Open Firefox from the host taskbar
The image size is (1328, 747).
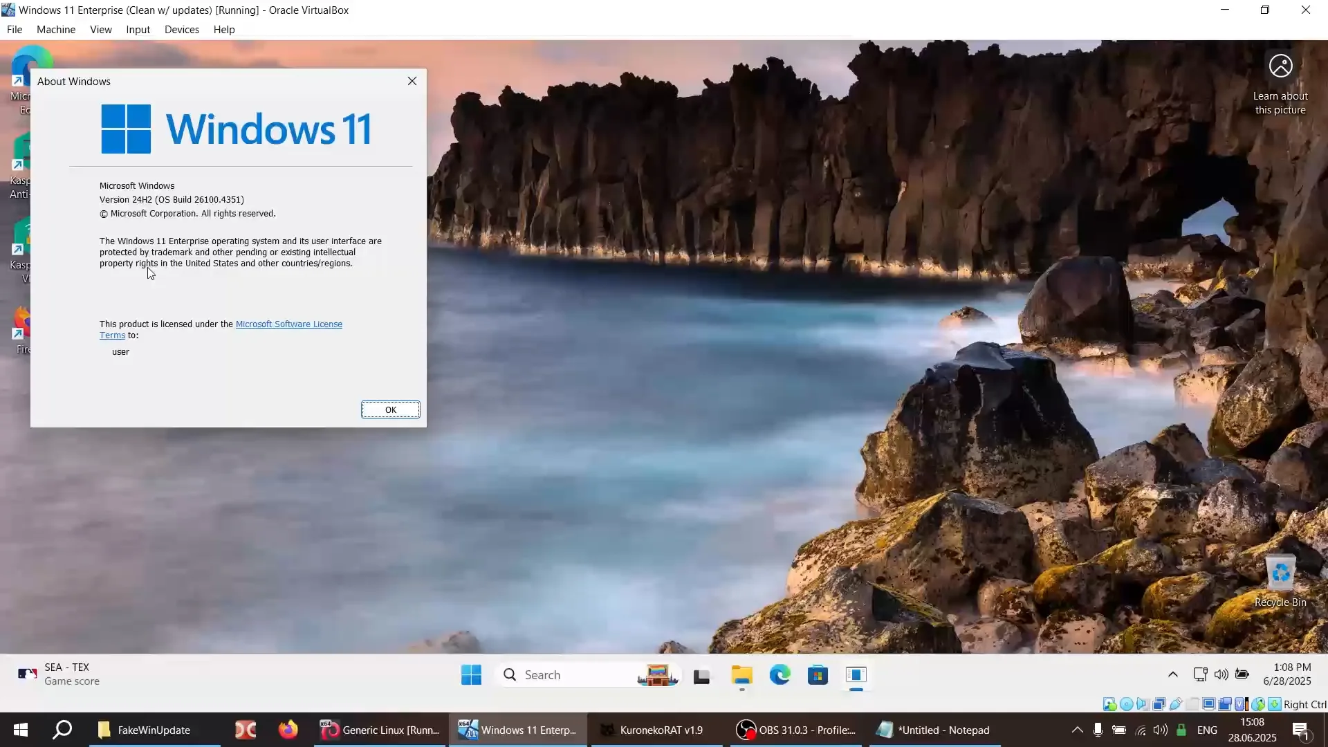tap(288, 730)
